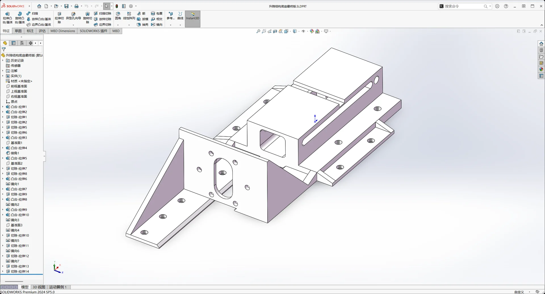
Task: Open the PropertyManager tab icon
Action: [13, 43]
